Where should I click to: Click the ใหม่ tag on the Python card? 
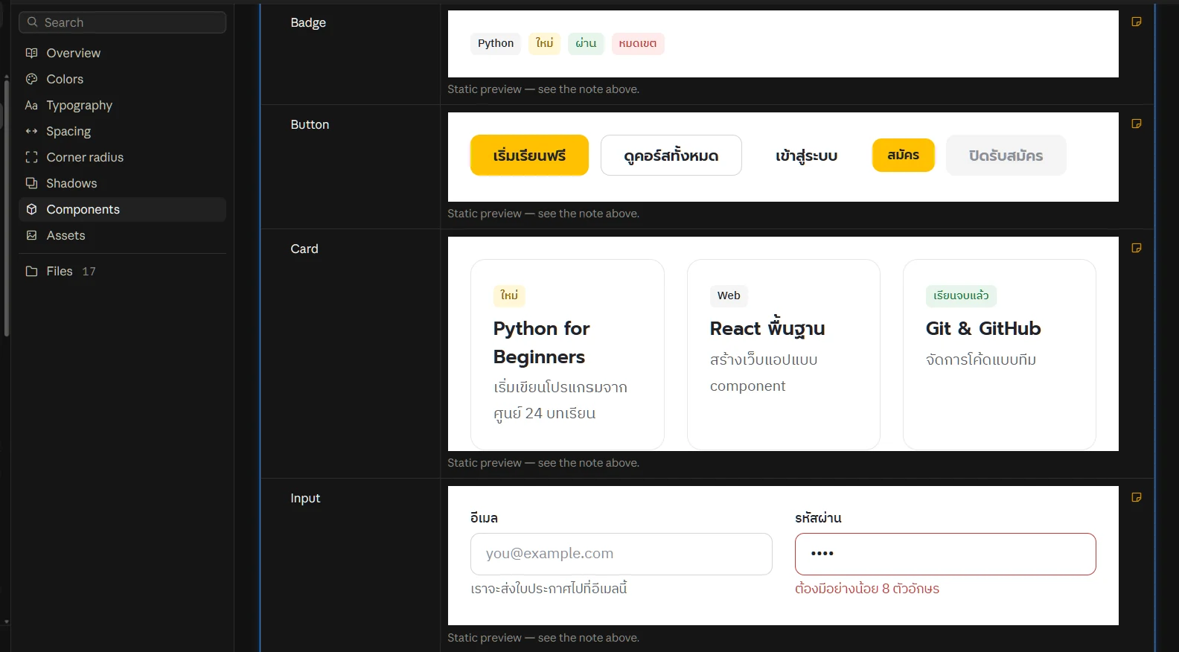pos(509,295)
